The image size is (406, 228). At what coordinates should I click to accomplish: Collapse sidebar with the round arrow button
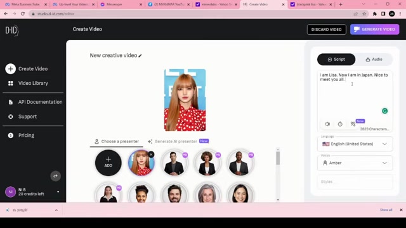(55, 176)
